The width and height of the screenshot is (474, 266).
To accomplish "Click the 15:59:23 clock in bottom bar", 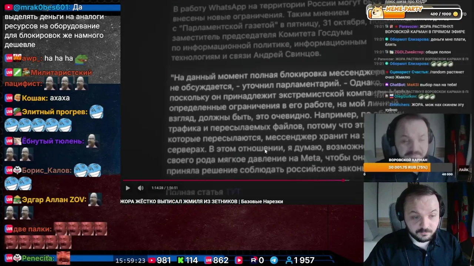I will [130, 260].
